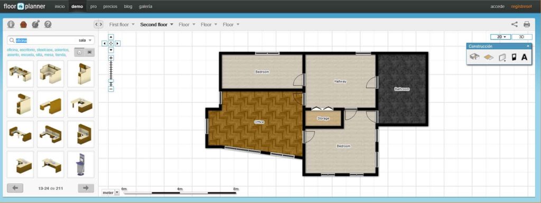Click the Office room label

point(259,122)
